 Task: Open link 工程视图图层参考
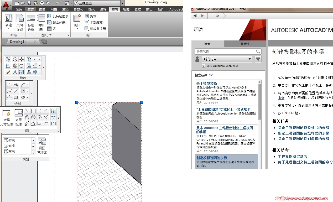click(293, 157)
